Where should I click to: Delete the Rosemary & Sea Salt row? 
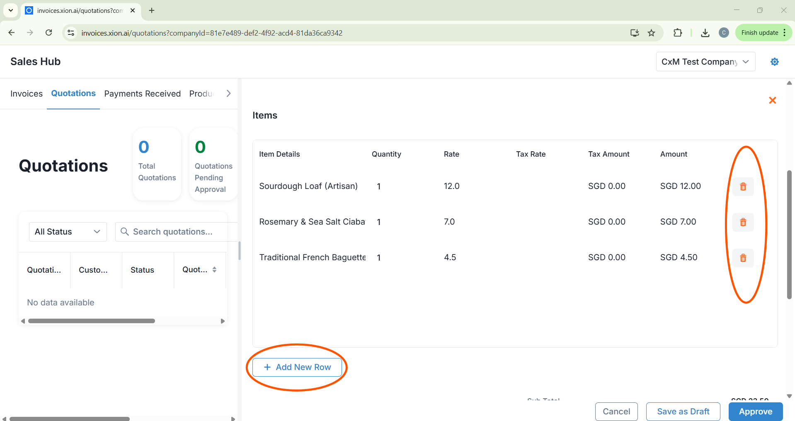click(x=743, y=222)
